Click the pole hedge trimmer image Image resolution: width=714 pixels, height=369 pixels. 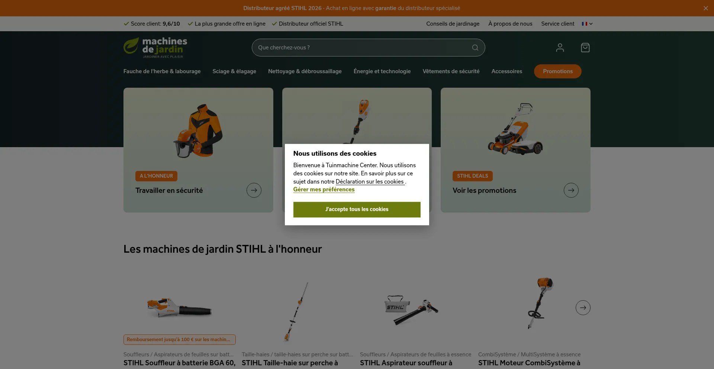296,311
